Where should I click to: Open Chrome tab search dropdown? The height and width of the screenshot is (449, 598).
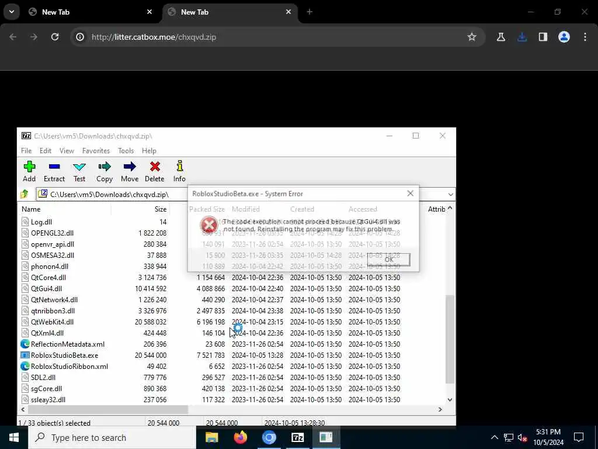pyautogui.click(x=12, y=12)
